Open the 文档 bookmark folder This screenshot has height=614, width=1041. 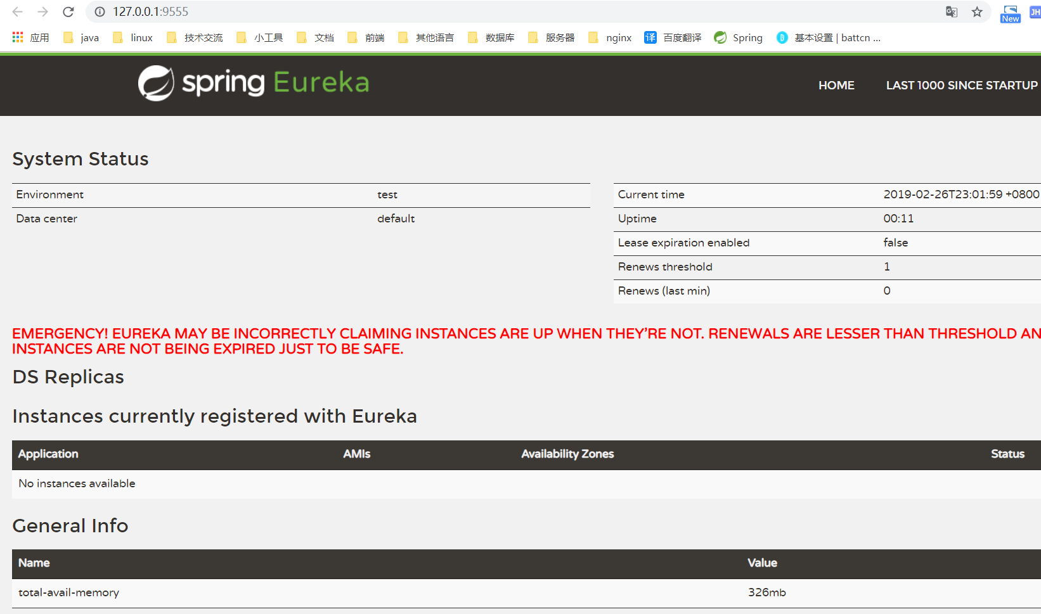(x=315, y=37)
